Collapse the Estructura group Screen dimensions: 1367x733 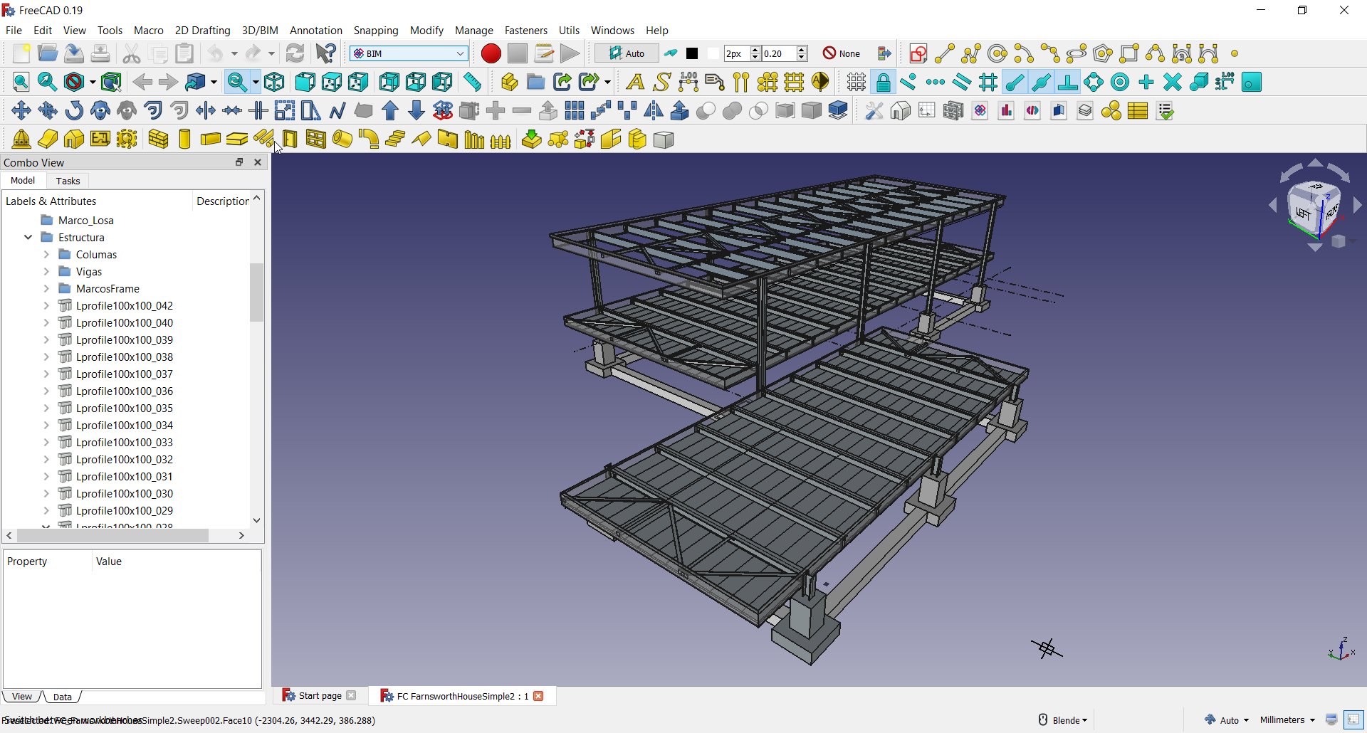(x=28, y=238)
